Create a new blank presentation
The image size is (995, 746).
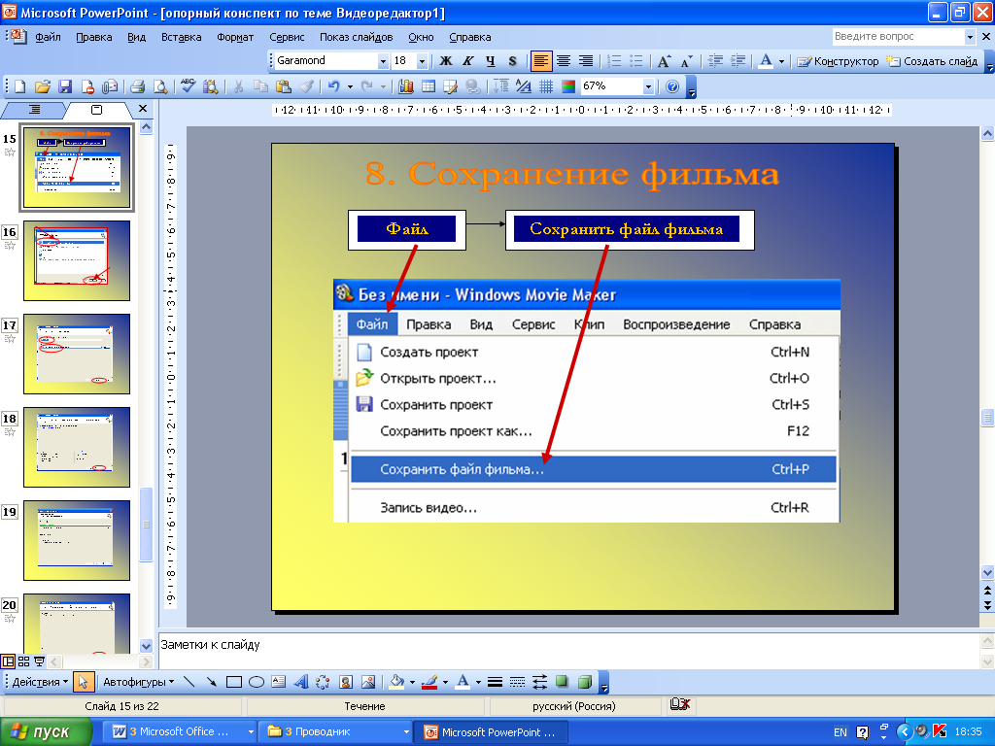coord(19,86)
